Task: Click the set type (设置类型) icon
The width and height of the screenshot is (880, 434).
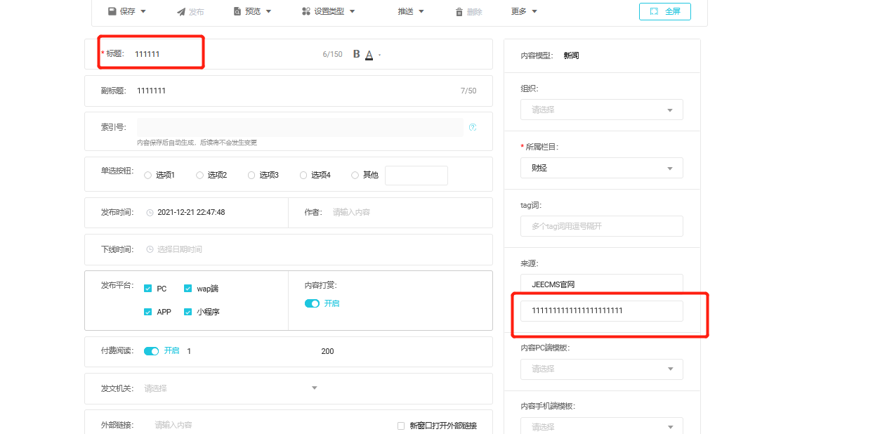Action: (306, 12)
